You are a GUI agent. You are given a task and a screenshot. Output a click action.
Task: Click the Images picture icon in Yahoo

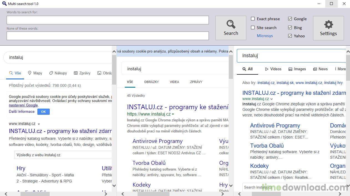click(x=290, y=69)
